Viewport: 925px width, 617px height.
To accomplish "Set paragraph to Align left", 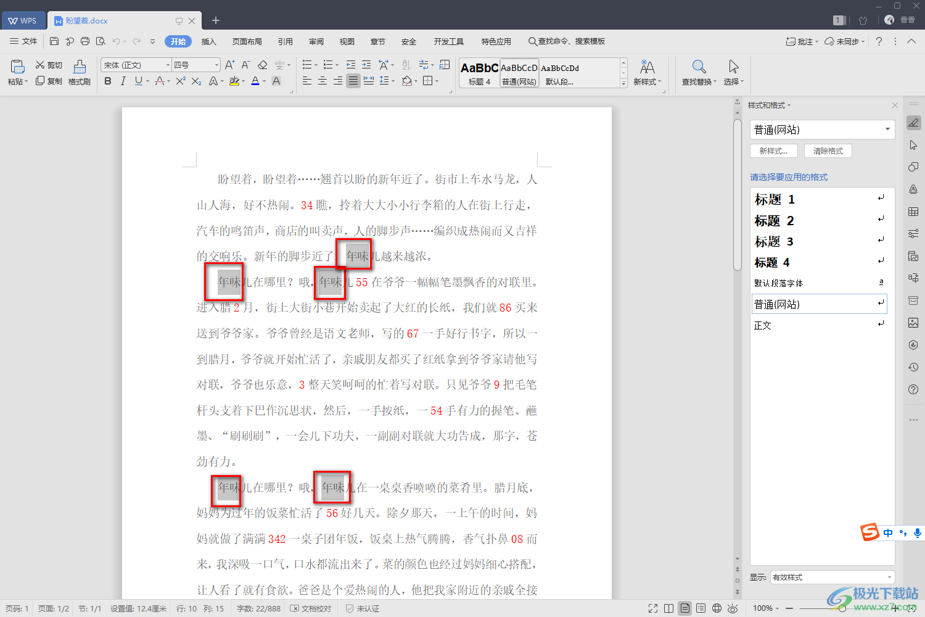I will [307, 81].
